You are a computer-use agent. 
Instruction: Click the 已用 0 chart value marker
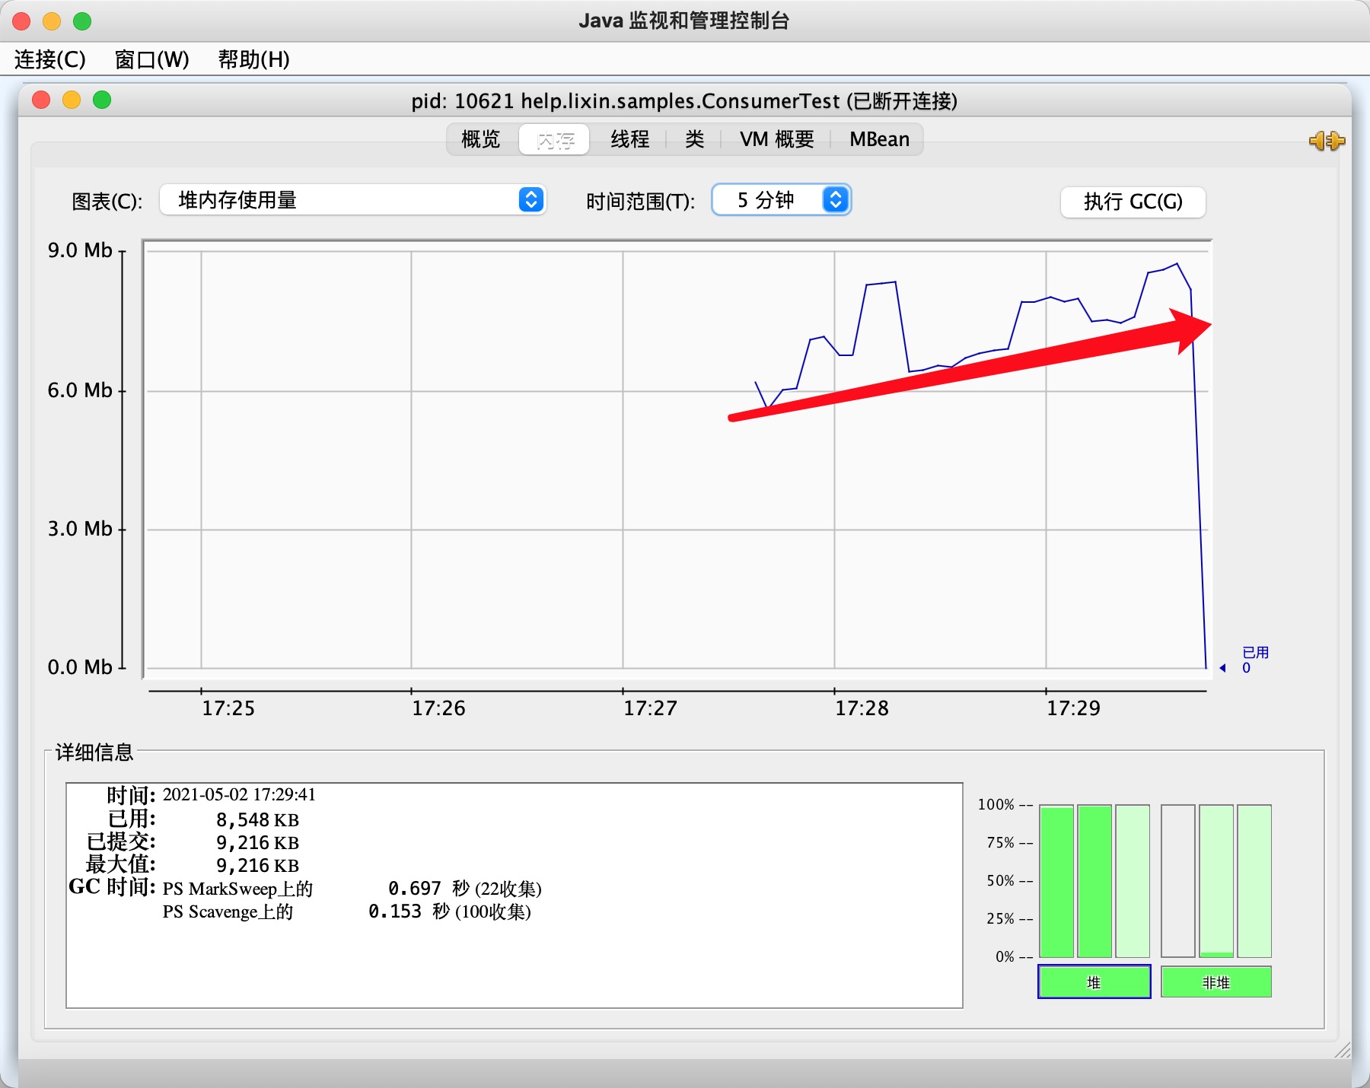(1246, 660)
